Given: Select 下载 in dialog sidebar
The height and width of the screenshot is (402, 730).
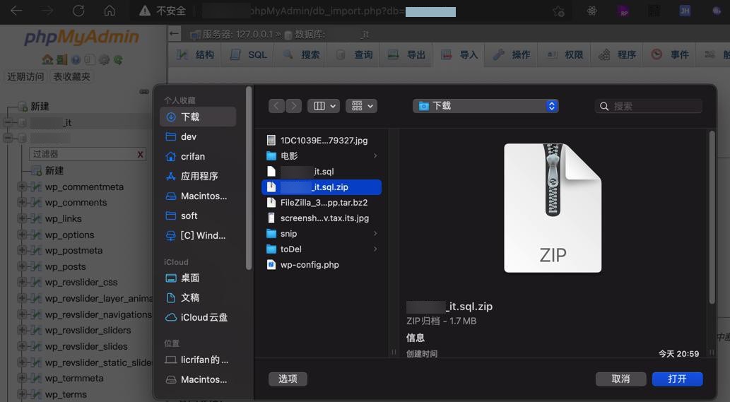Looking at the screenshot, I should [x=198, y=117].
